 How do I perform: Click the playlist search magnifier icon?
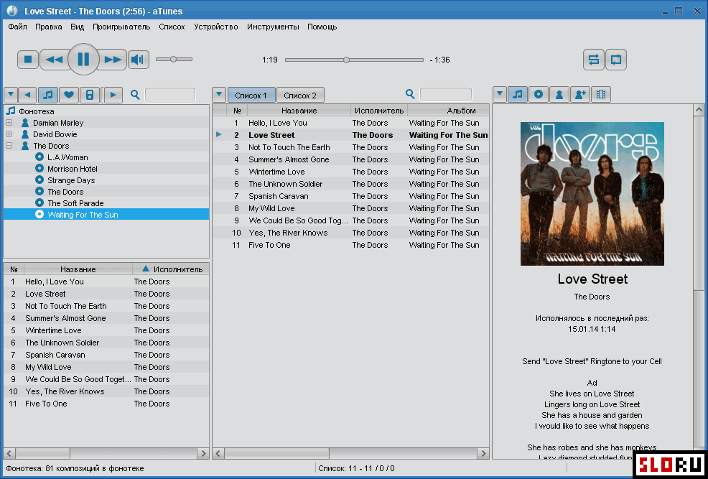tap(410, 94)
